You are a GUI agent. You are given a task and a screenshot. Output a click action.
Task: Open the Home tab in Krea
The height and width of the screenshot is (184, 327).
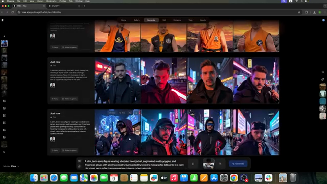[124, 20]
